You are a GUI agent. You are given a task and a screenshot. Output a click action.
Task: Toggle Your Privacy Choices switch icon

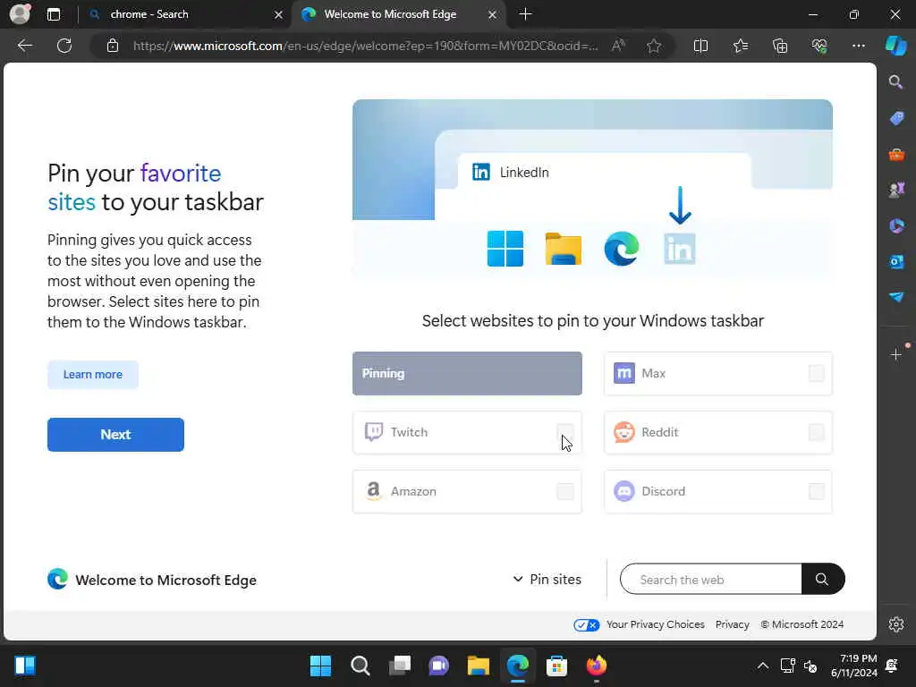(587, 624)
